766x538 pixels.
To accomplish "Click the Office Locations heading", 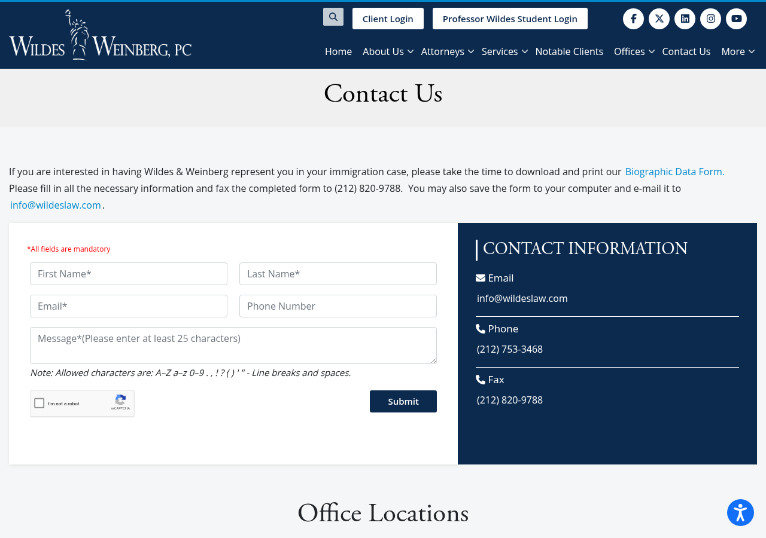I will 383,513.
